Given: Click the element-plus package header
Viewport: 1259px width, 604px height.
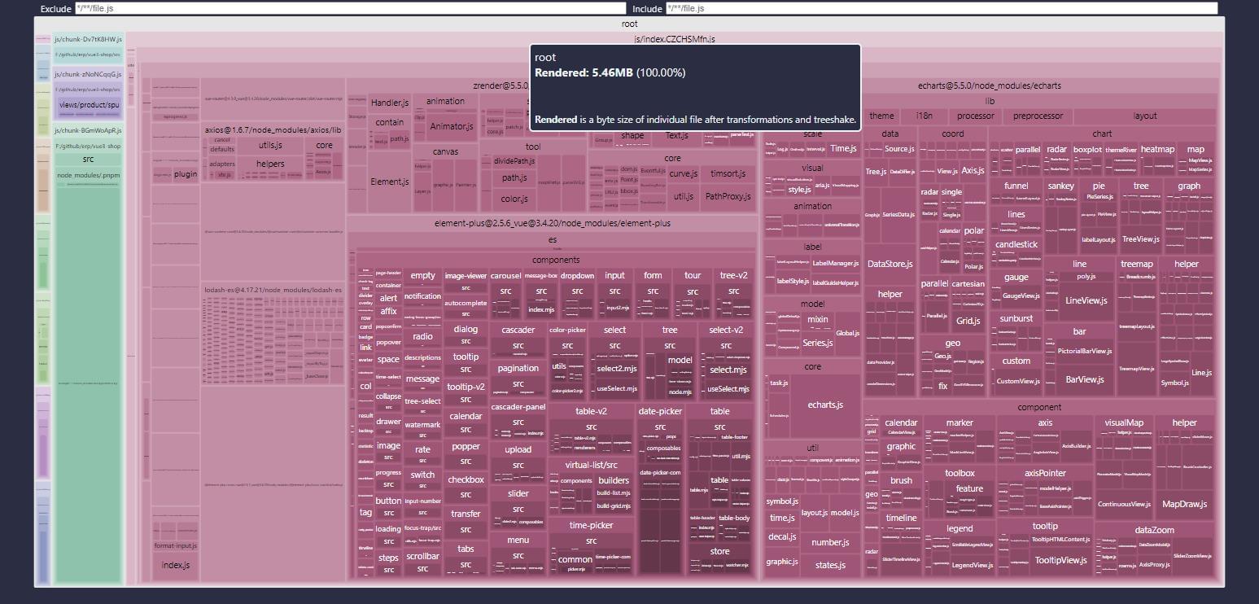Looking at the screenshot, I should tap(552, 224).
